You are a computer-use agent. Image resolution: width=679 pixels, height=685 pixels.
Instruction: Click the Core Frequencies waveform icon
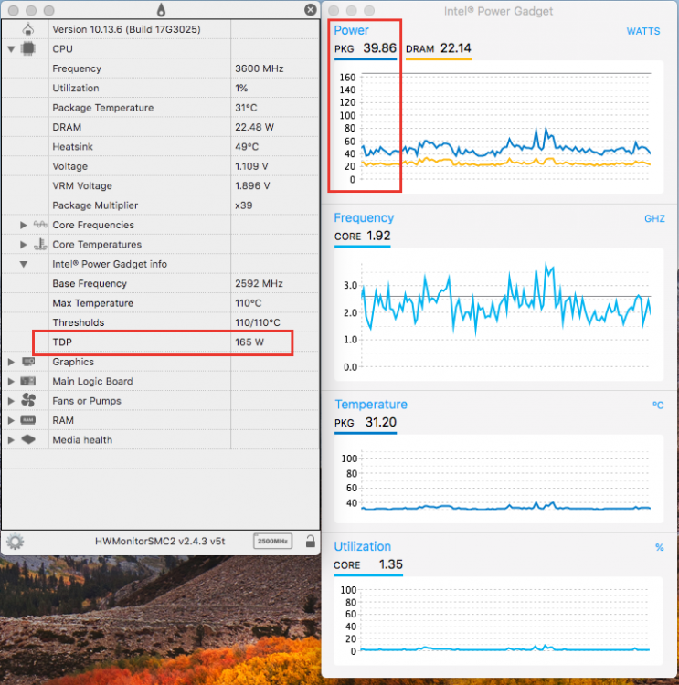click(x=40, y=225)
